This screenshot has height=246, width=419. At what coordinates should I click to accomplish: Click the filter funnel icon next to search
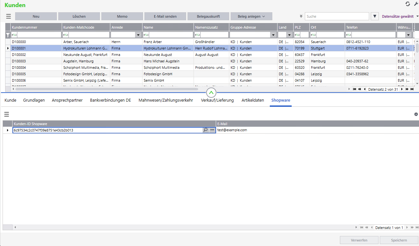(375, 16)
